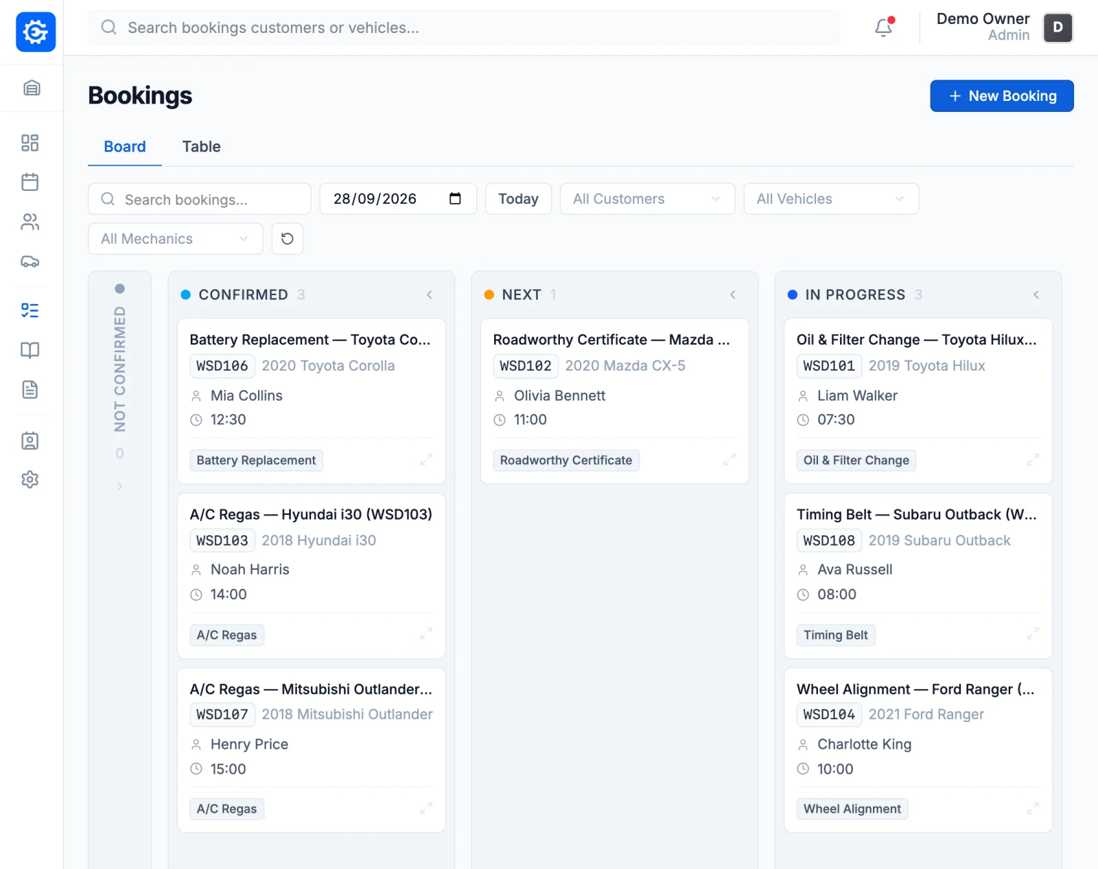Expand the NOT CONFIRMED column

click(x=119, y=487)
